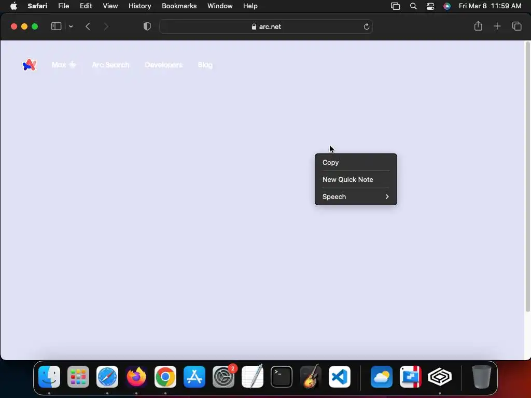This screenshot has height=398, width=531.
Task: Open the Max link in page navigation
Action: click(x=64, y=65)
